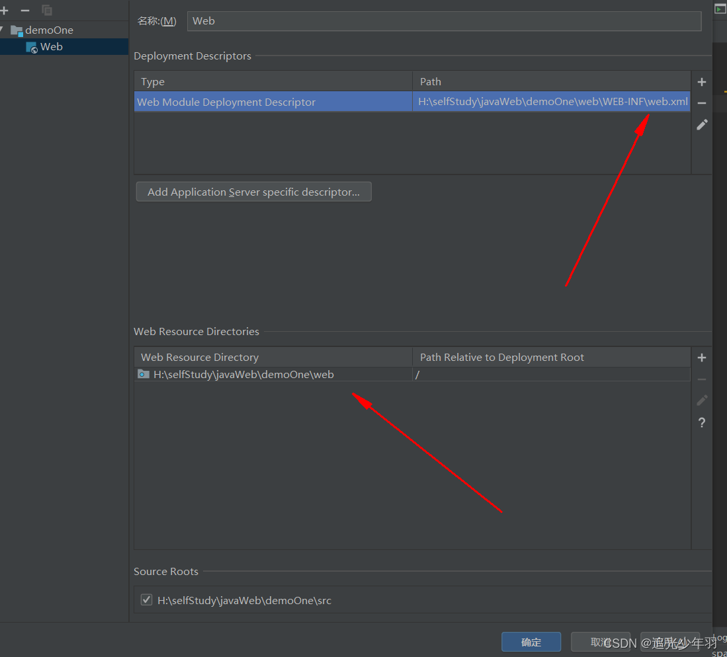Remove the selected deployment descriptor
Image resolution: width=727 pixels, height=657 pixels.
701,103
